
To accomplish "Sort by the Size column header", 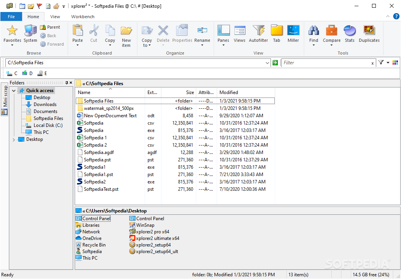I will (178, 92).
